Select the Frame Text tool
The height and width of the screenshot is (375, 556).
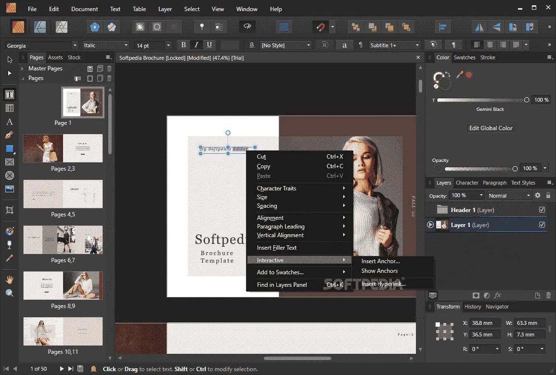click(x=10, y=94)
